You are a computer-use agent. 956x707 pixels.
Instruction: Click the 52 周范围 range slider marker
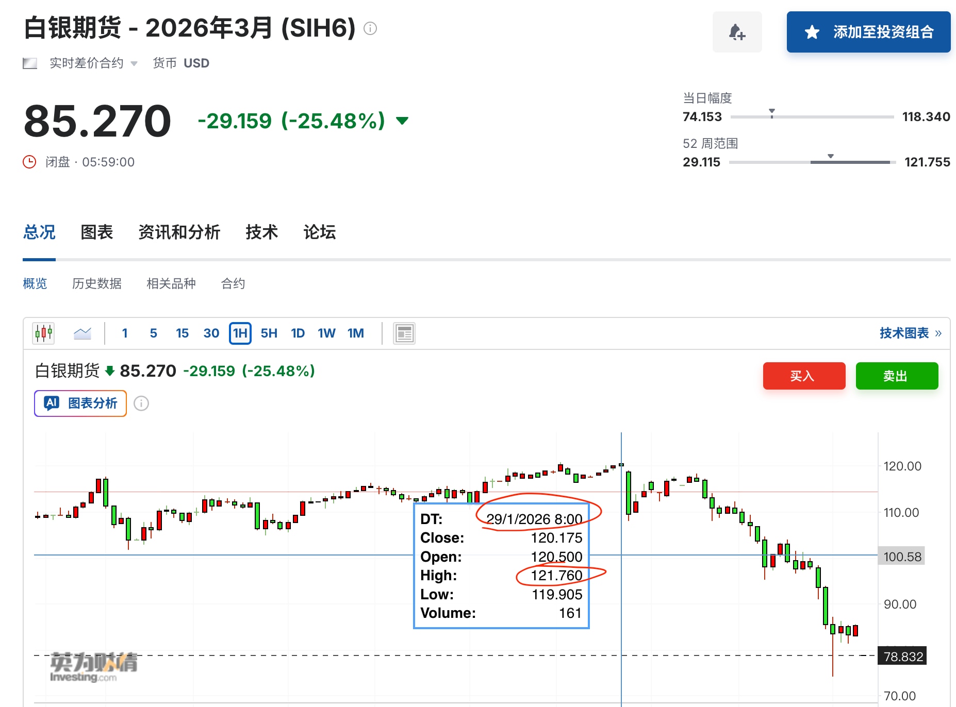(x=830, y=155)
